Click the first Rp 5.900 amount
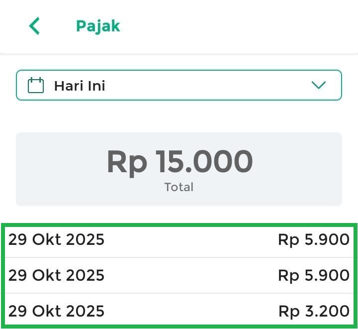 [314, 239]
